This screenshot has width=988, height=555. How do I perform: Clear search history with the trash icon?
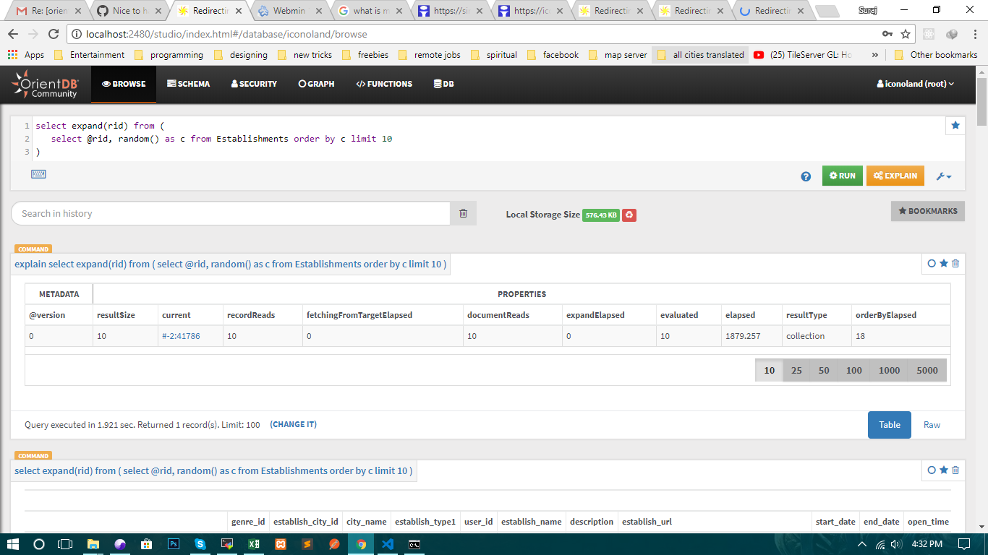click(x=463, y=213)
